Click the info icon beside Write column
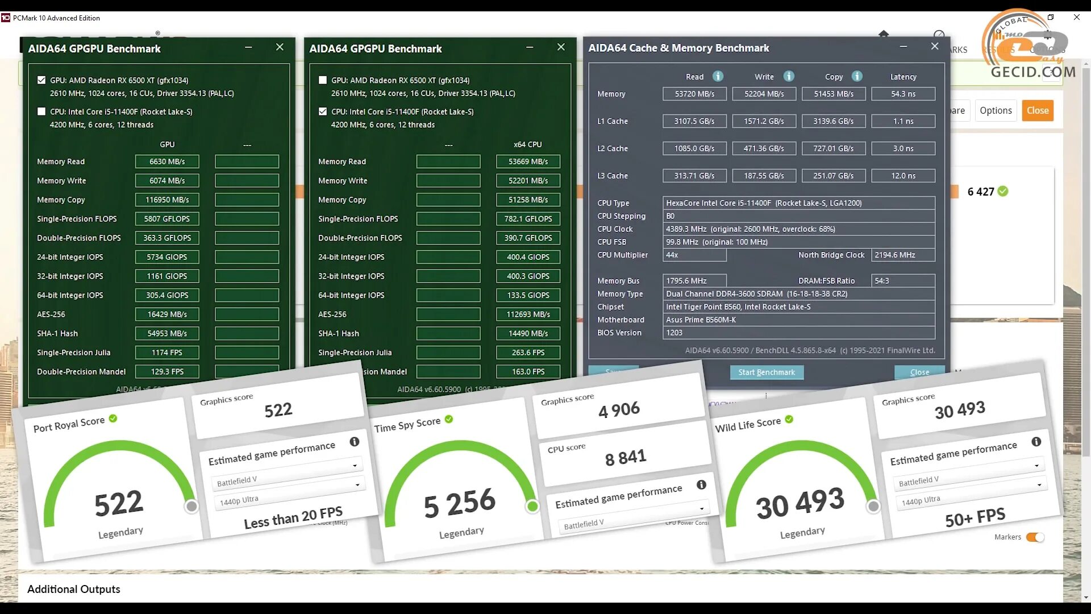The height and width of the screenshot is (614, 1091). click(789, 76)
